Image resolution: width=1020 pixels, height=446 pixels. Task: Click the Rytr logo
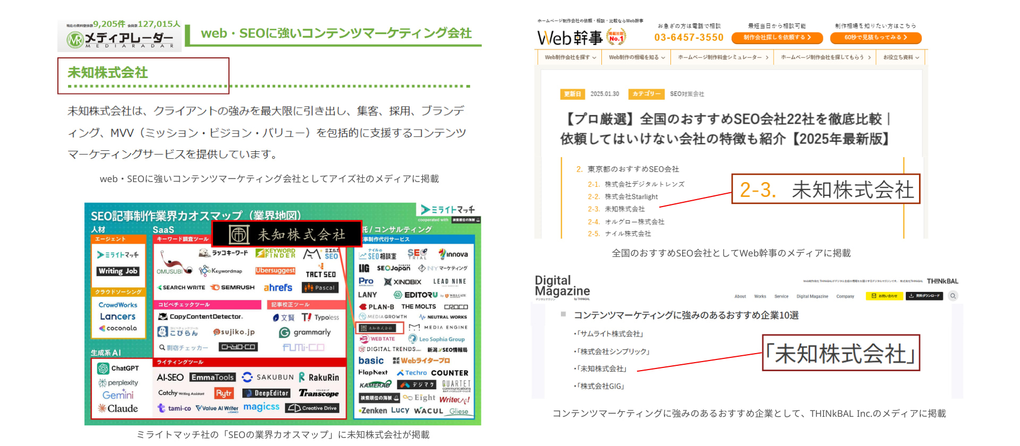pyautogui.click(x=224, y=393)
